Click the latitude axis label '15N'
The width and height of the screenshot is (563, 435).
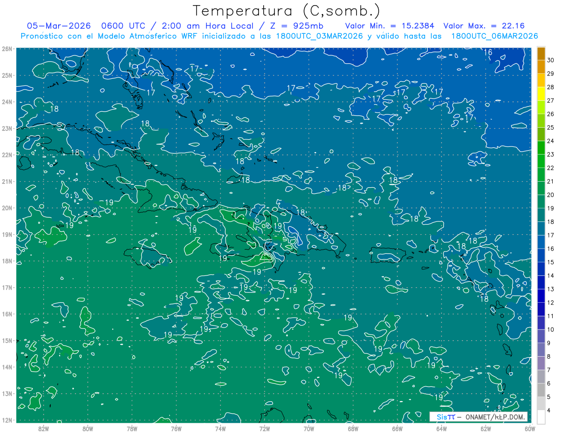click(x=7, y=341)
